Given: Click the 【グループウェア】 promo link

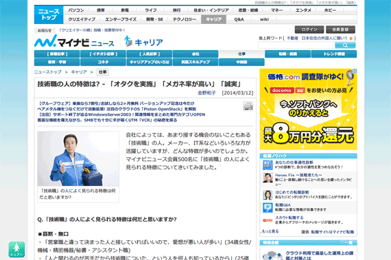Looking at the screenshot, I should click(116, 103).
